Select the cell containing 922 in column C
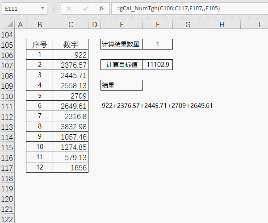Image resolution: width=268 pixels, height=223 pixels. 71,54
